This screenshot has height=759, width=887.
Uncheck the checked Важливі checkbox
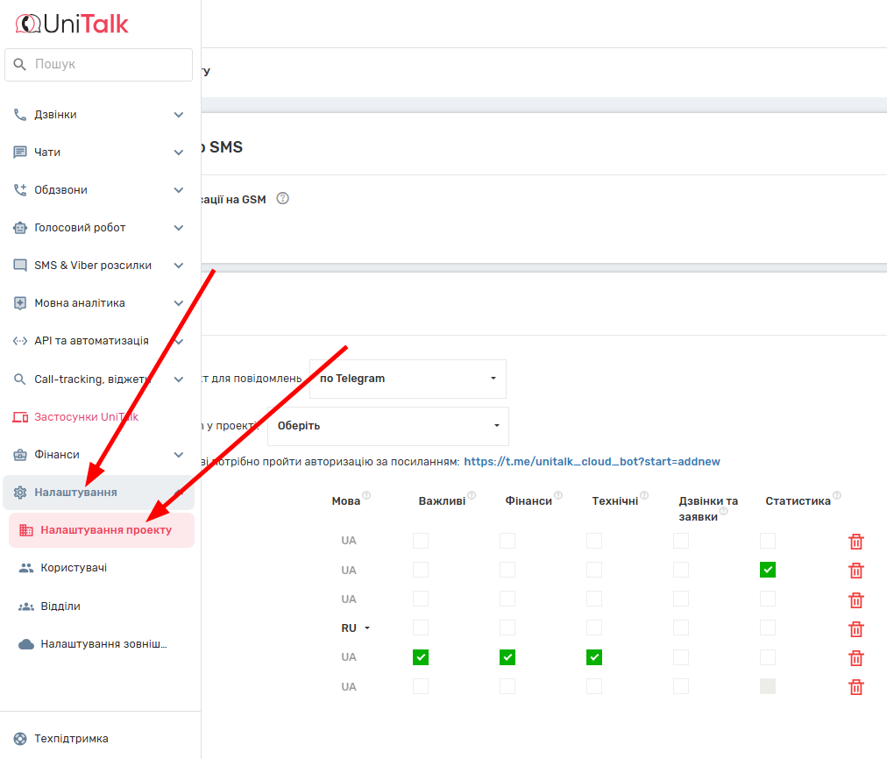point(421,657)
